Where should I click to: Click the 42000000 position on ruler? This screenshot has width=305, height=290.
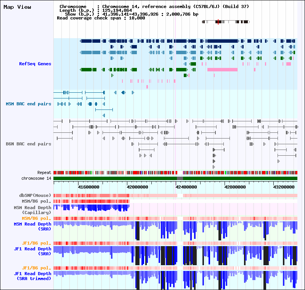pyautogui.click(x=137, y=187)
